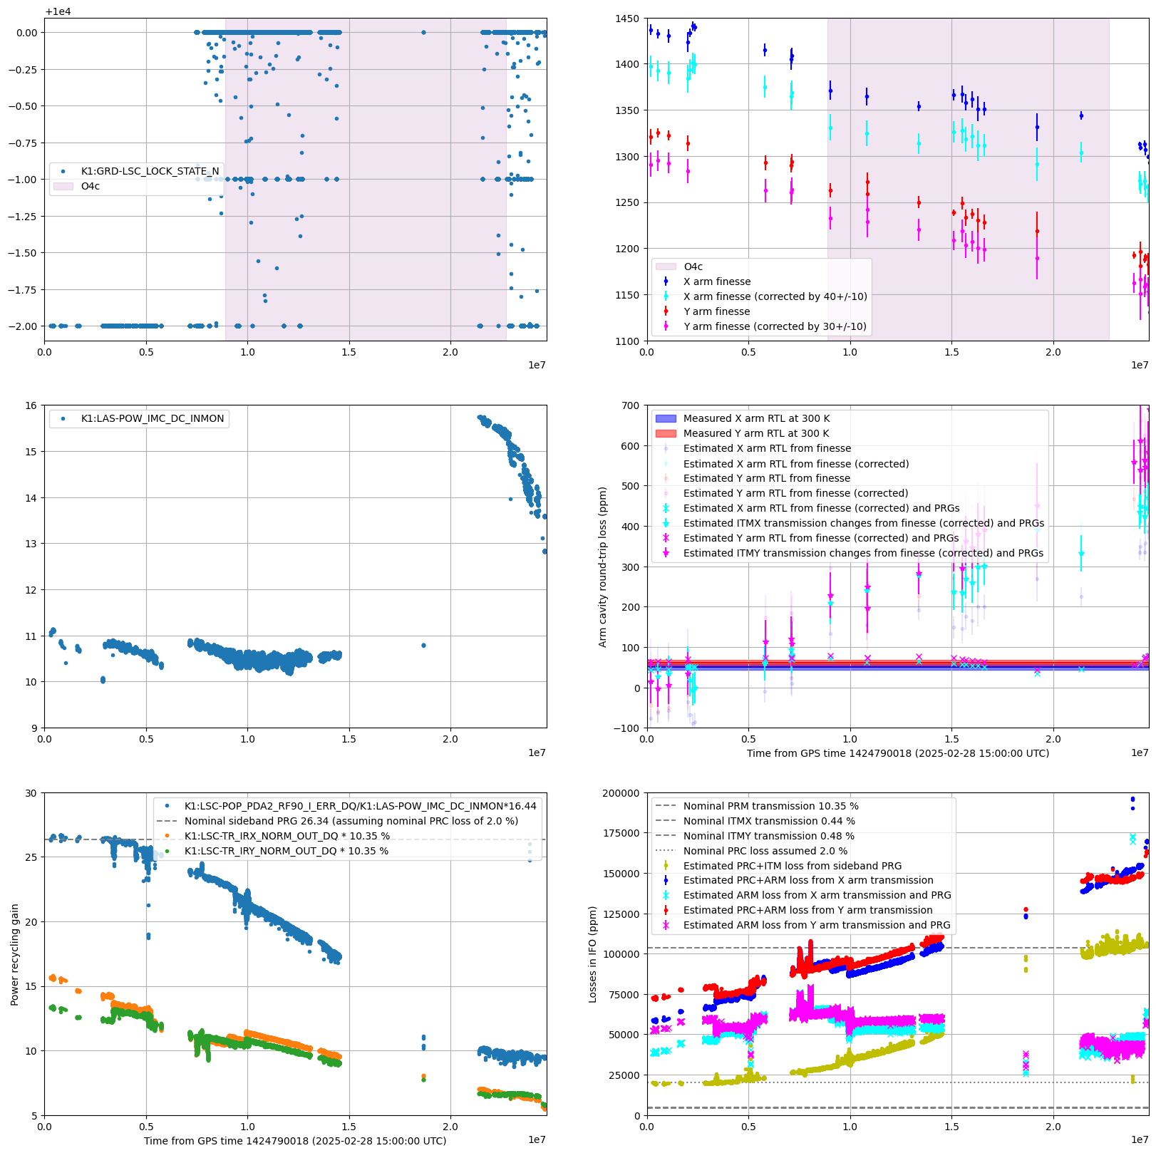Select X arm finesse corrected by 40+/-10 entry
This screenshot has width=1156, height=1153.
[x=775, y=296]
